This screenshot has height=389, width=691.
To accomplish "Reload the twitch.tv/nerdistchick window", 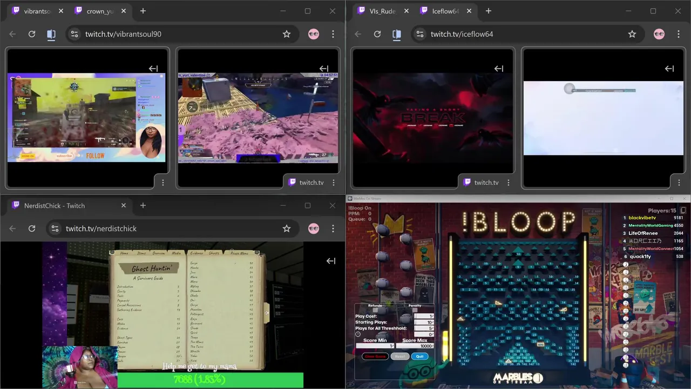I will [32, 229].
